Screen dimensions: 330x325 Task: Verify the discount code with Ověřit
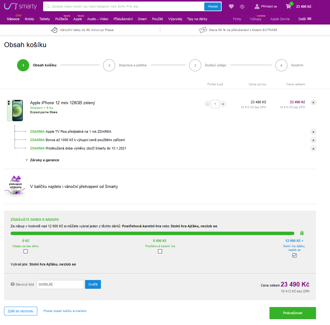tap(93, 284)
